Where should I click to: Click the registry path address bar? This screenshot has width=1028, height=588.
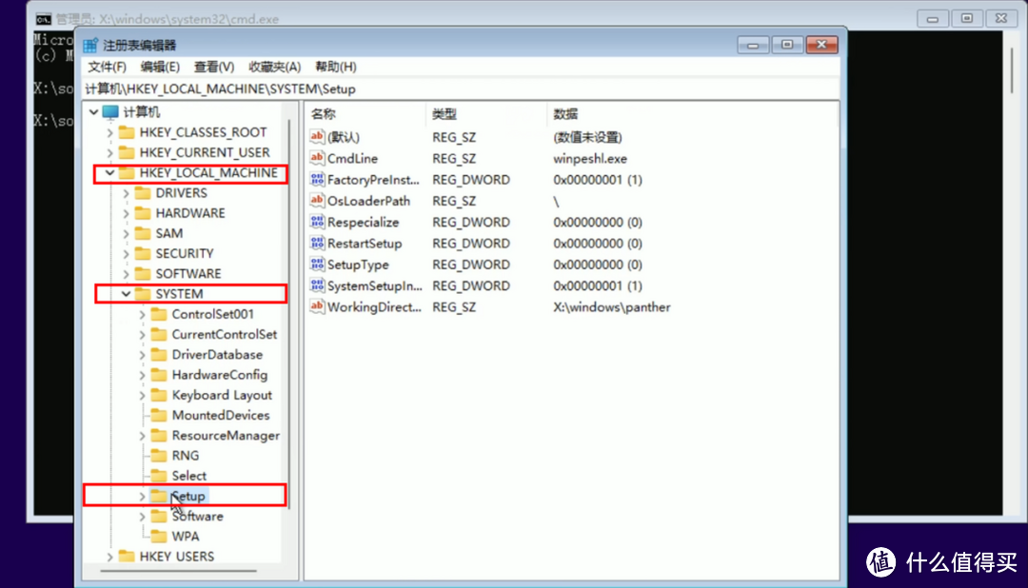coord(238,88)
